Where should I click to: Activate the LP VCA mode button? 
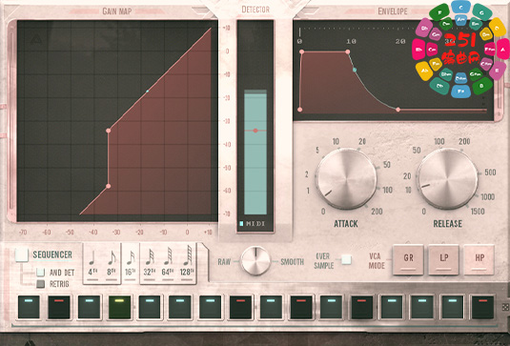443,259
